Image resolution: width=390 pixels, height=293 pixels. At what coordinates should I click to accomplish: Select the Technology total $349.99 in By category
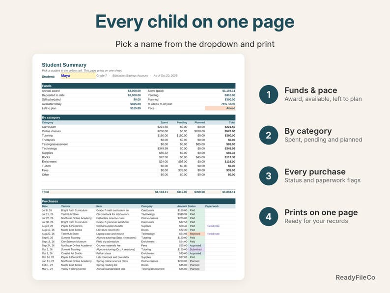230,148
